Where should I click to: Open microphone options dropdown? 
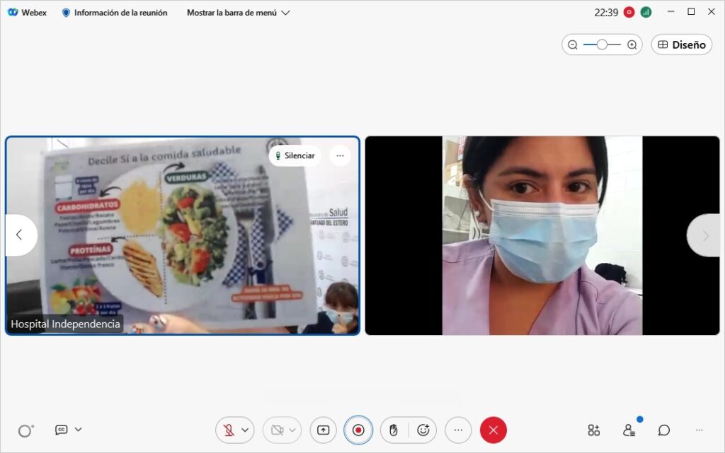point(244,430)
